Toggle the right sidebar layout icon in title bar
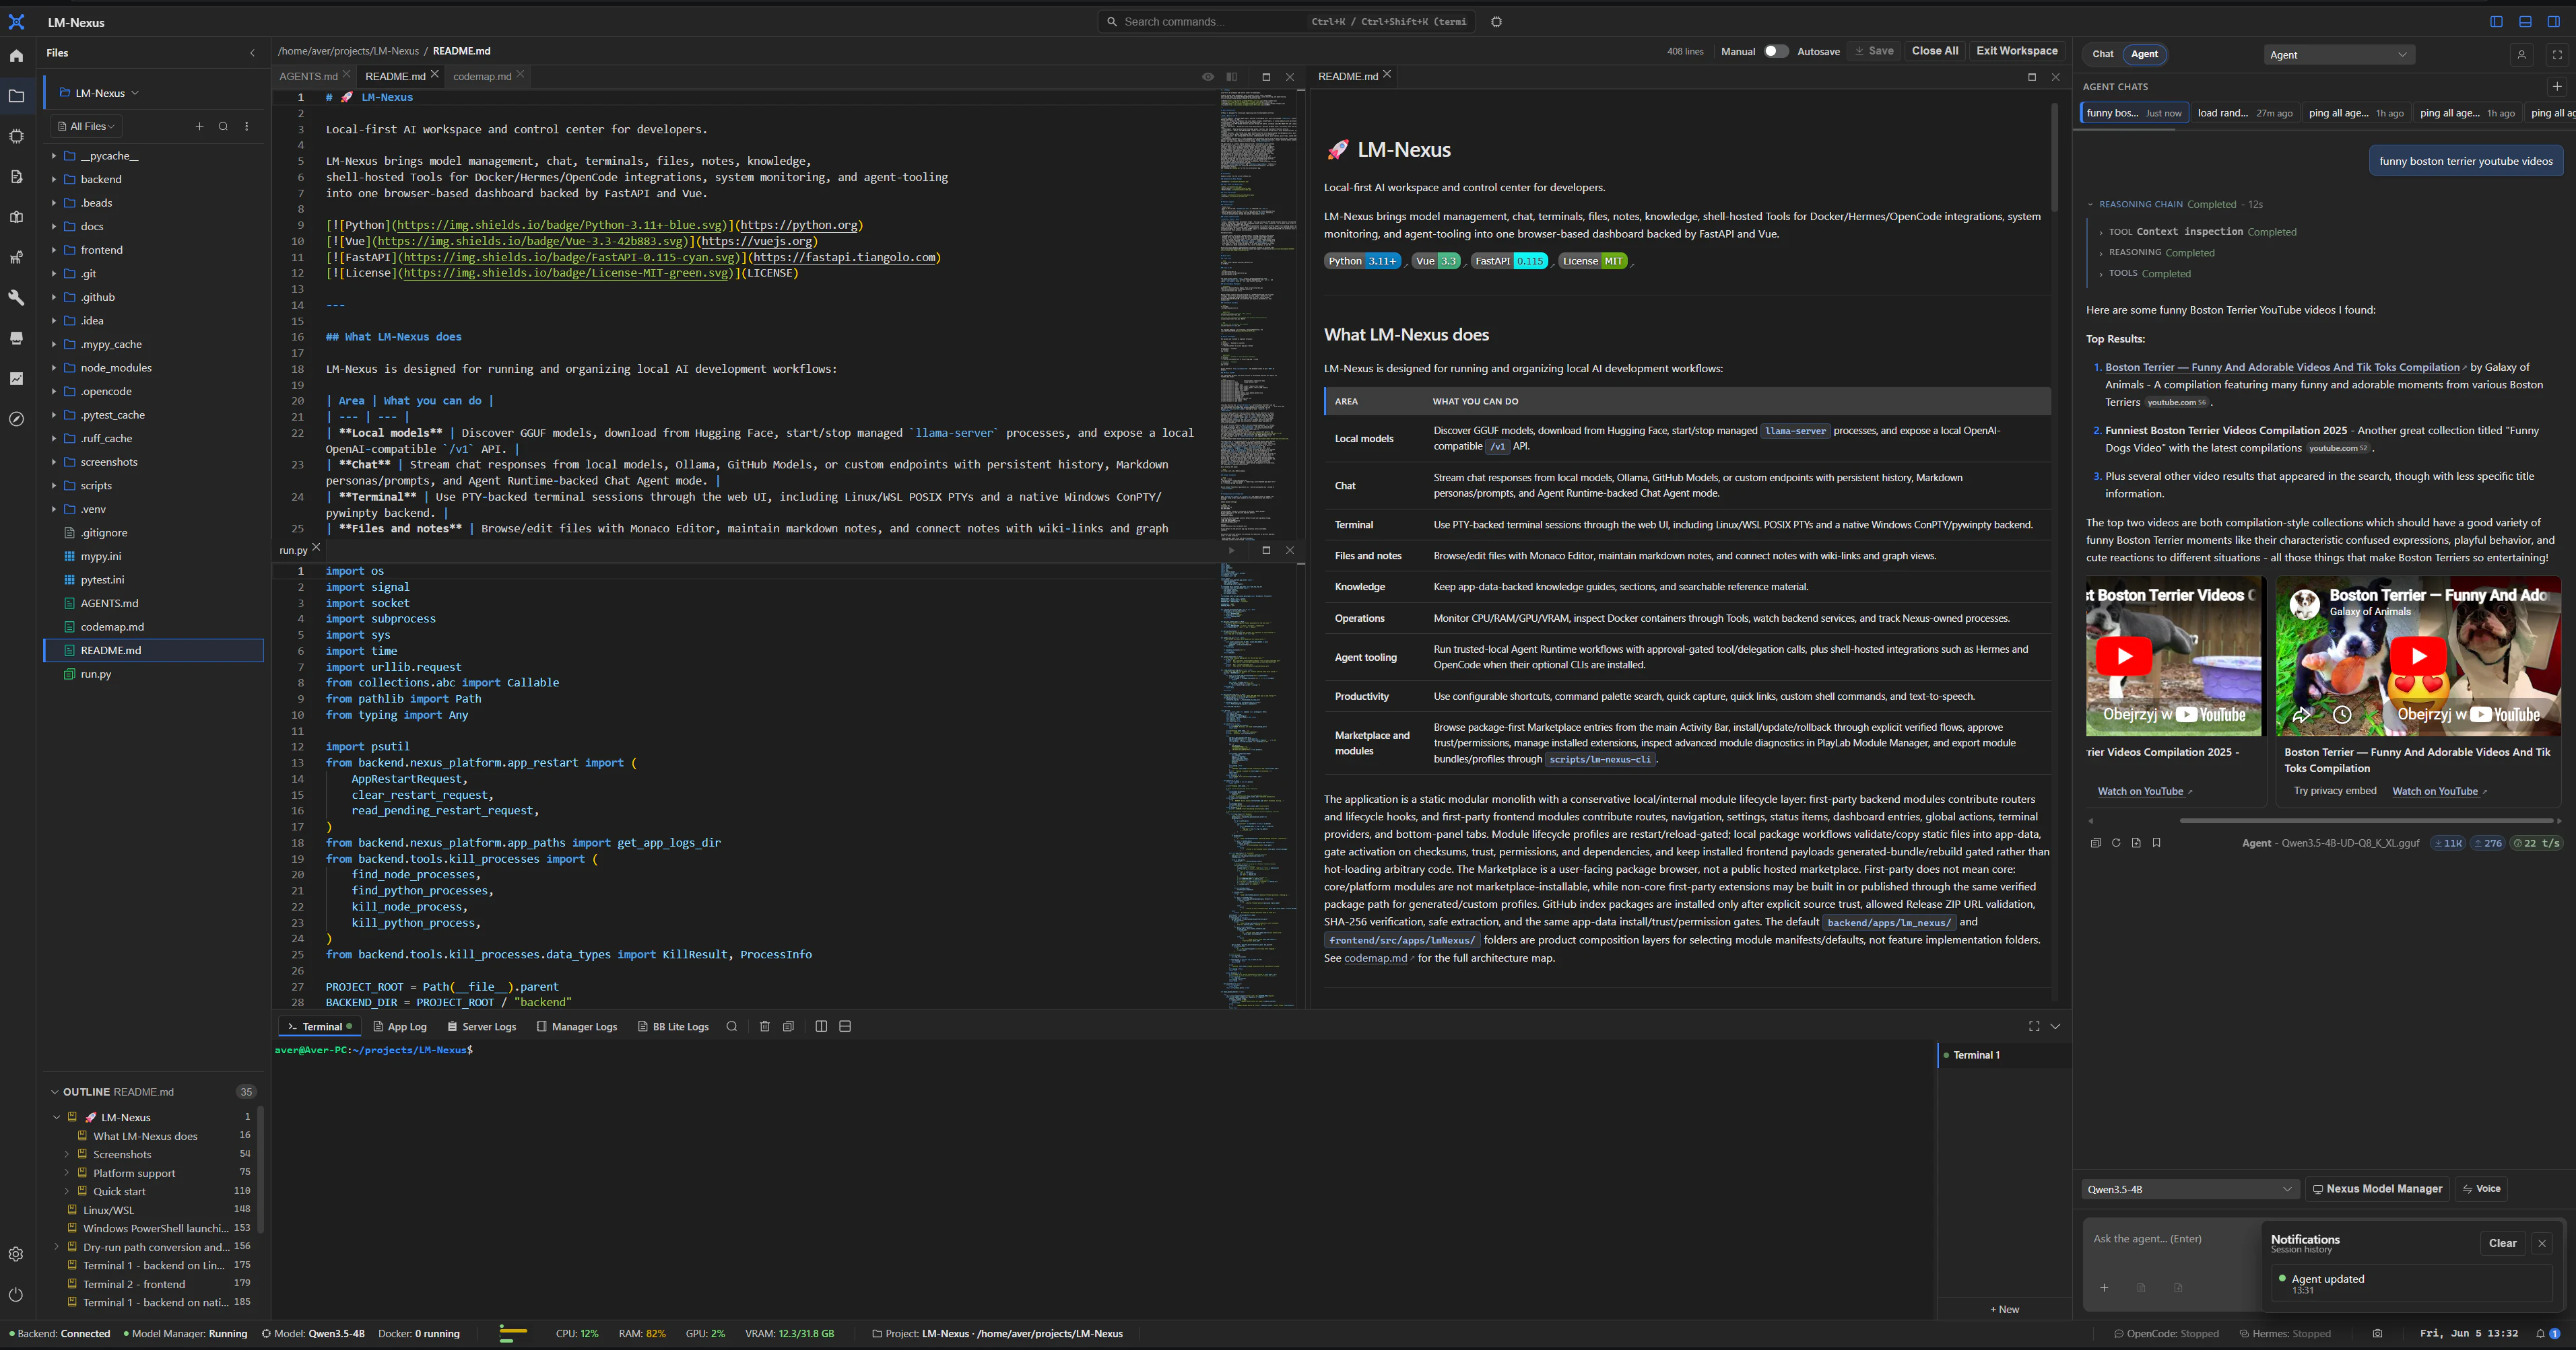 coord(2553,21)
